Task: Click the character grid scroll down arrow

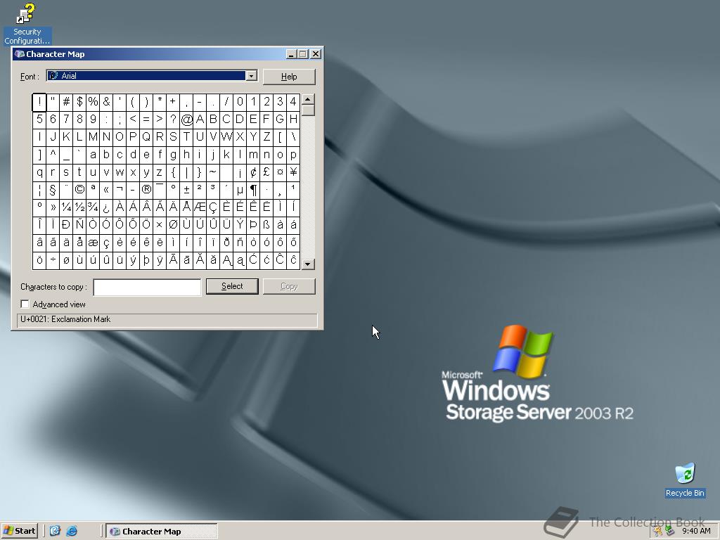Action: tap(308, 264)
